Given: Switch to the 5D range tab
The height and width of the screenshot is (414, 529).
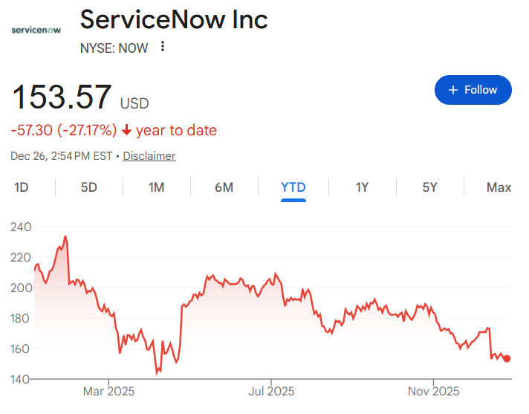Looking at the screenshot, I should (89, 187).
